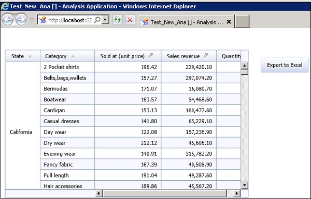Click the 212.12 unit price value
Image resolution: width=311 pixels, height=199 pixels.
[149, 143]
